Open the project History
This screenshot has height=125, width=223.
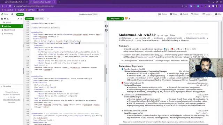195,14
